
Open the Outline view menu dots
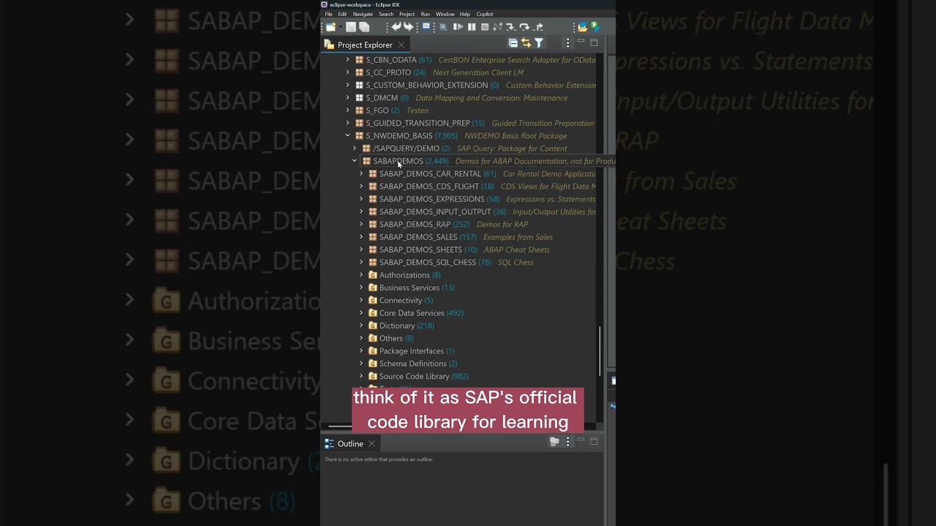pyautogui.click(x=567, y=441)
